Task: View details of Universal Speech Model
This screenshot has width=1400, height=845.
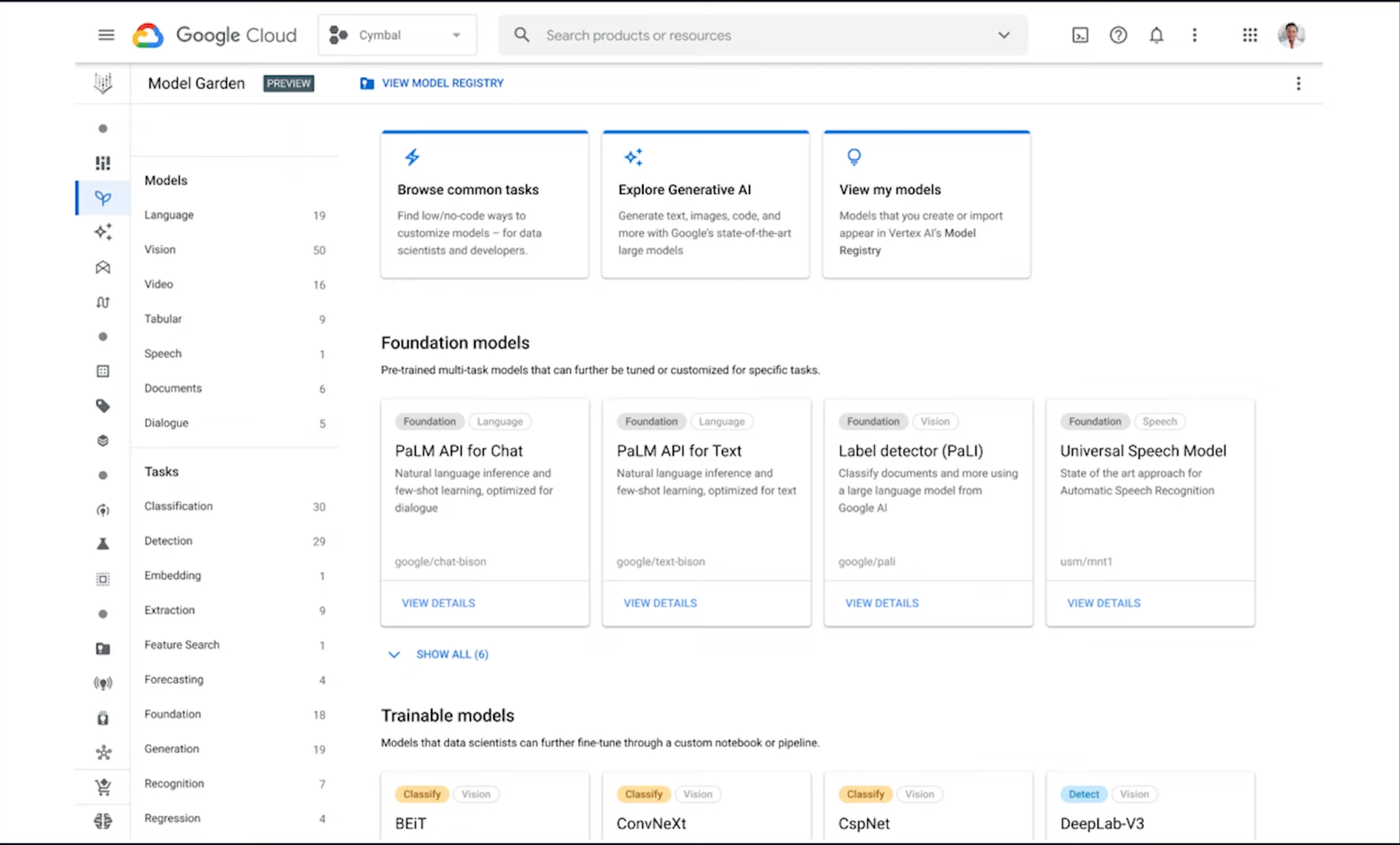Action: [x=1103, y=603]
